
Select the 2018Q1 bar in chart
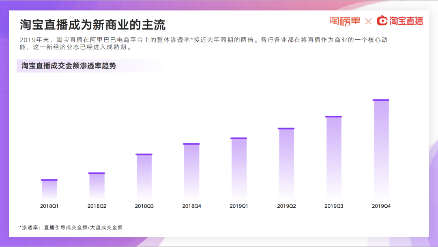[49, 189]
